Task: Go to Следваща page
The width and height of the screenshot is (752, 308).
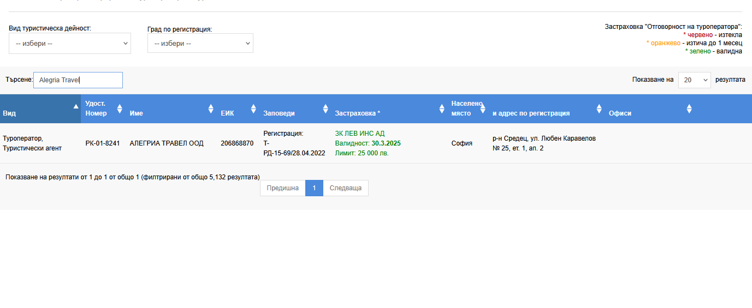Action: click(x=346, y=188)
